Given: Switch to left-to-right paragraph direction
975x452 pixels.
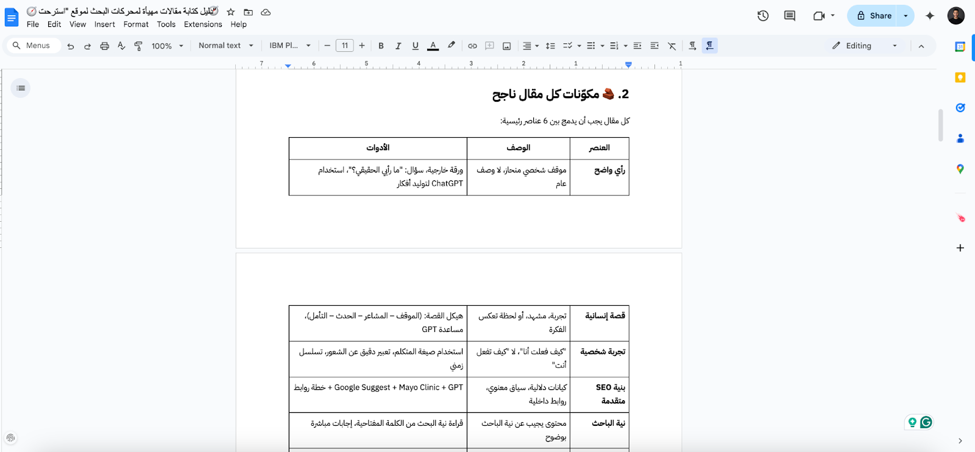Looking at the screenshot, I should click(x=692, y=46).
